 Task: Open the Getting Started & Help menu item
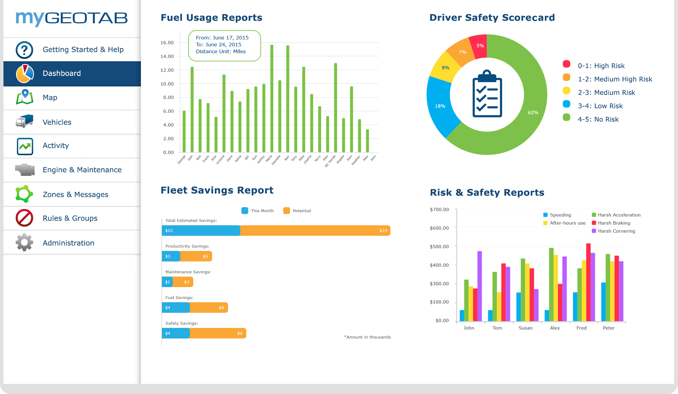[x=83, y=50]
